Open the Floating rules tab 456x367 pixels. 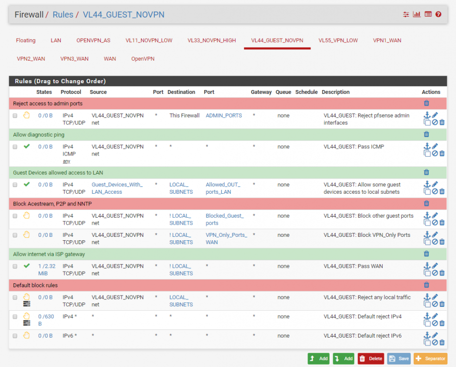click(25, 41)
